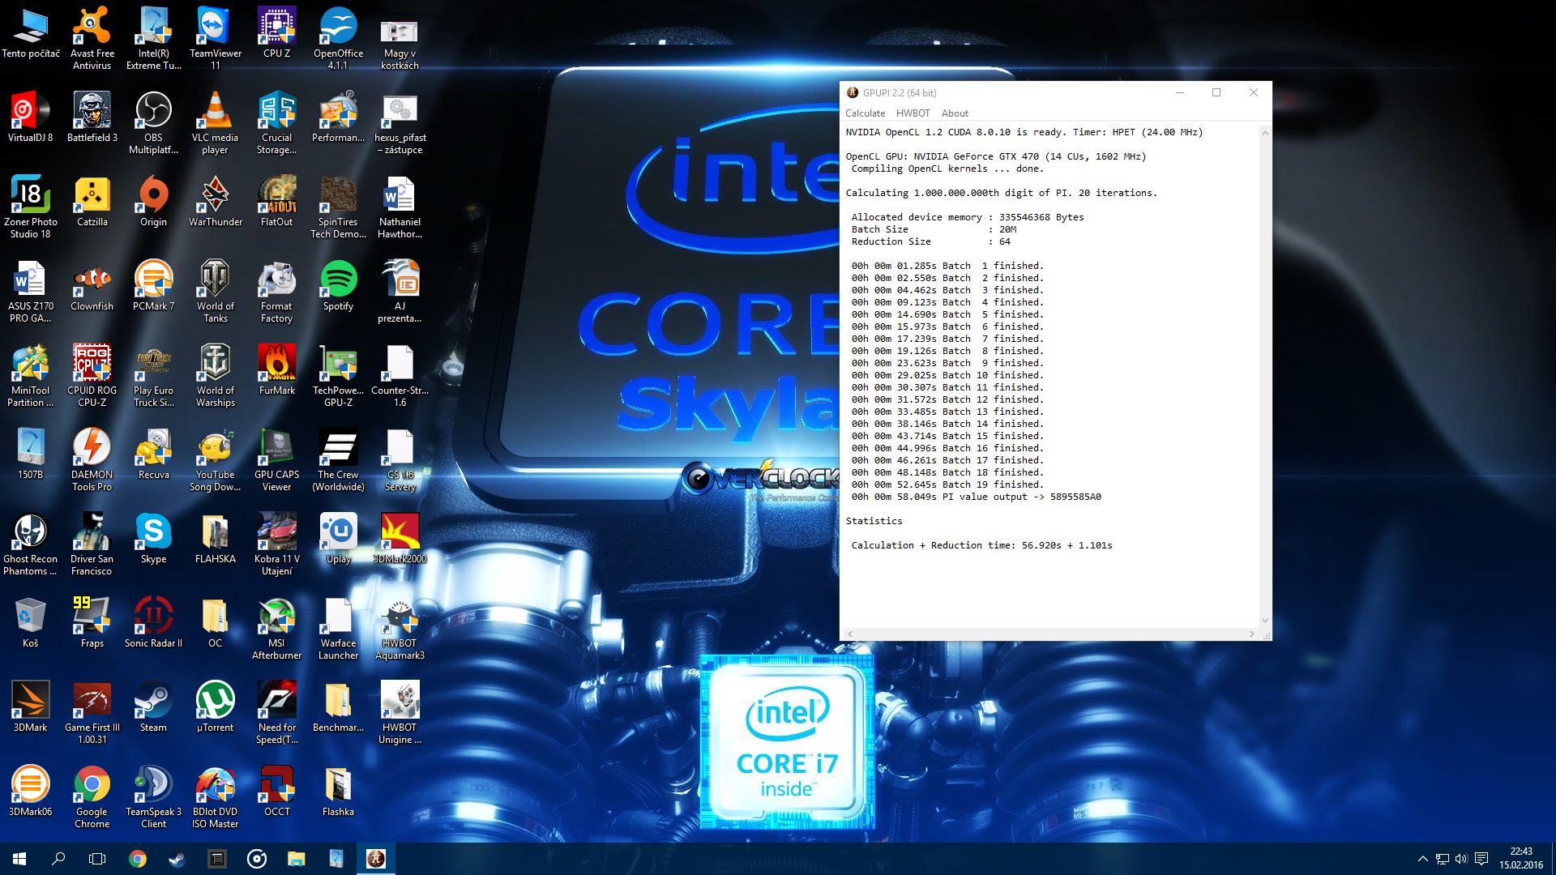Select the Battlefield 3 desktop icon
The image size is (1556, 875).
tap(92, 118)
